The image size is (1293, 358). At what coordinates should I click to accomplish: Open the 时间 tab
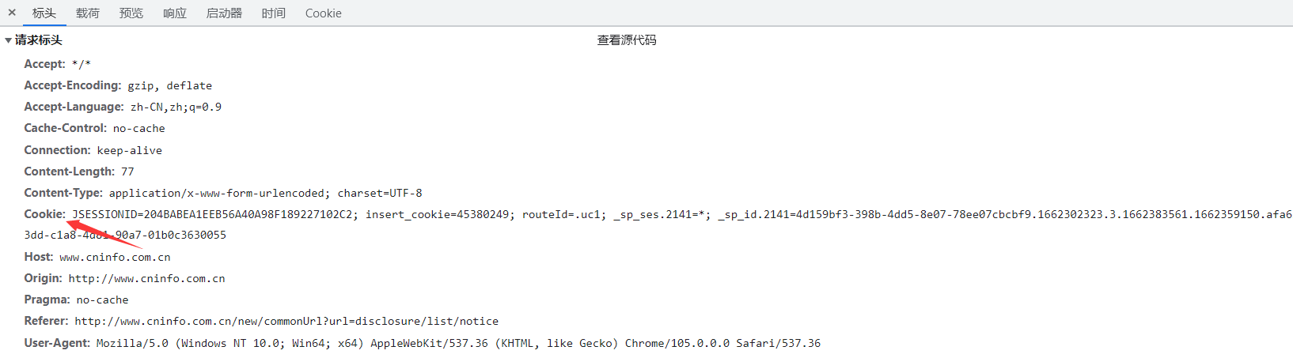(x=274, y=13)
